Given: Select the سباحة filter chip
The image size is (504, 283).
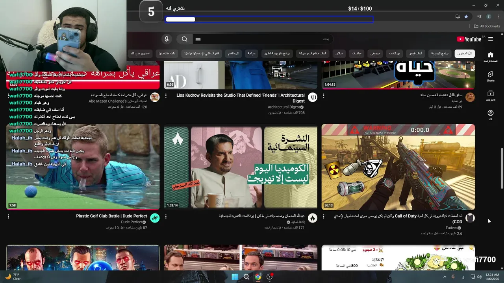Looking at the screenshot, I should point(251,53).
